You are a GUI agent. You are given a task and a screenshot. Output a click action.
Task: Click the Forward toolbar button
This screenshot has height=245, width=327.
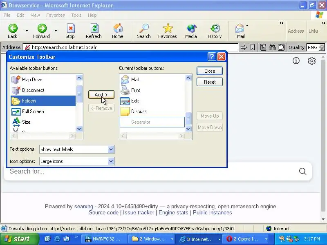coord(42,31)
